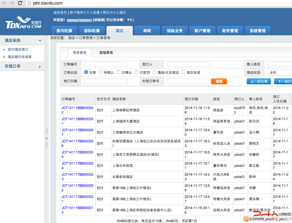Viewport: 292px width, 223px height.
Task: Click hotel name 上海瑞泰虹桥酒店
Action: click(126, 110)
